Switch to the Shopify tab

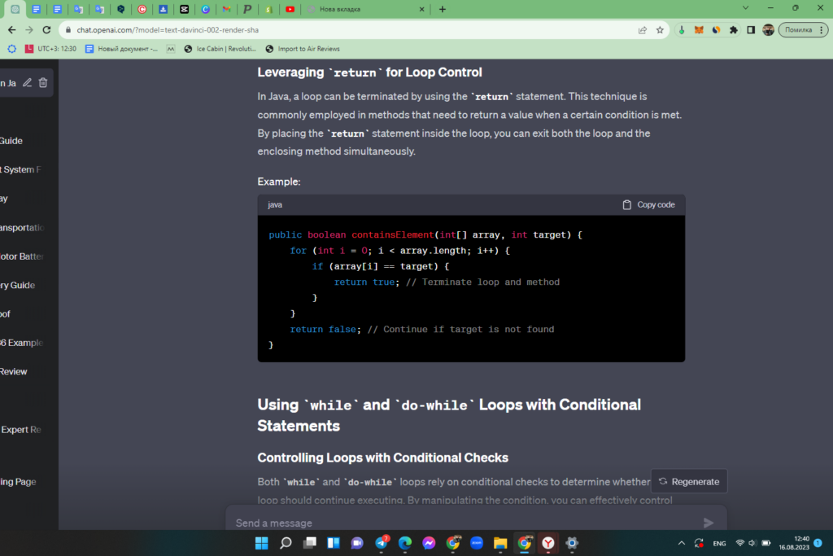(268, 9)
